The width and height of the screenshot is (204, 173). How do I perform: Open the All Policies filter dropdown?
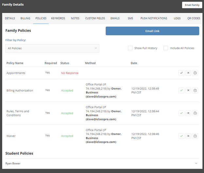coord(52,48)
